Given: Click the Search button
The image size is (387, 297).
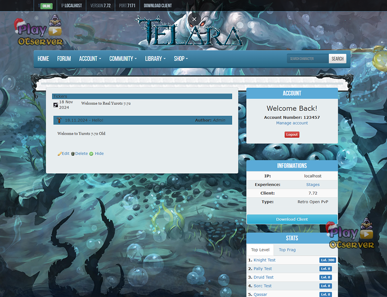Looking at the screenshot, I should click(x=337, y=59).
